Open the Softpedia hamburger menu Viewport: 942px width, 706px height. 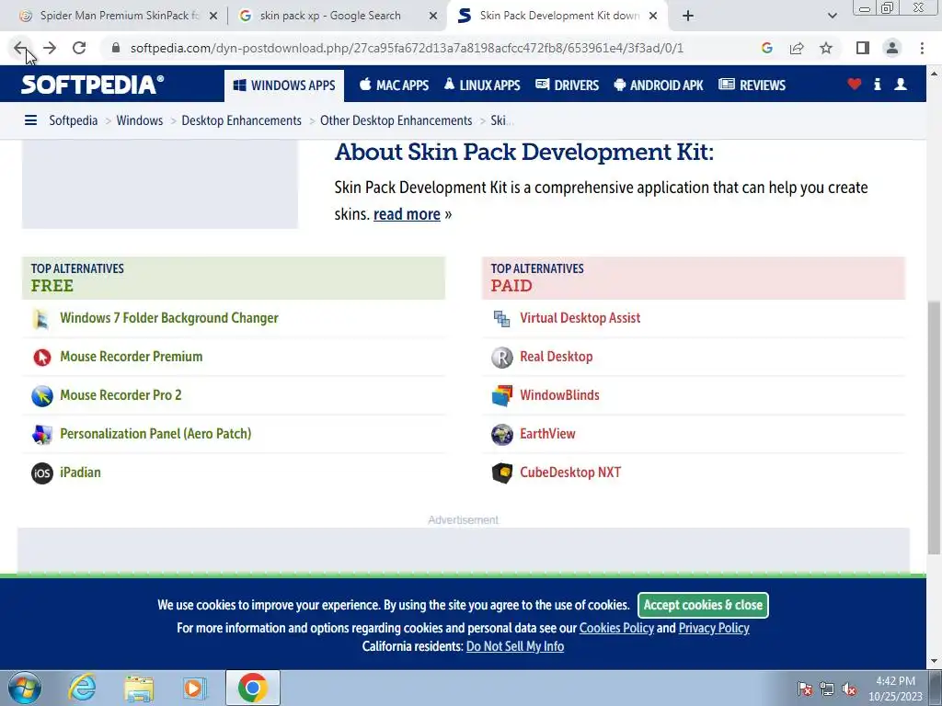[30, 120]
